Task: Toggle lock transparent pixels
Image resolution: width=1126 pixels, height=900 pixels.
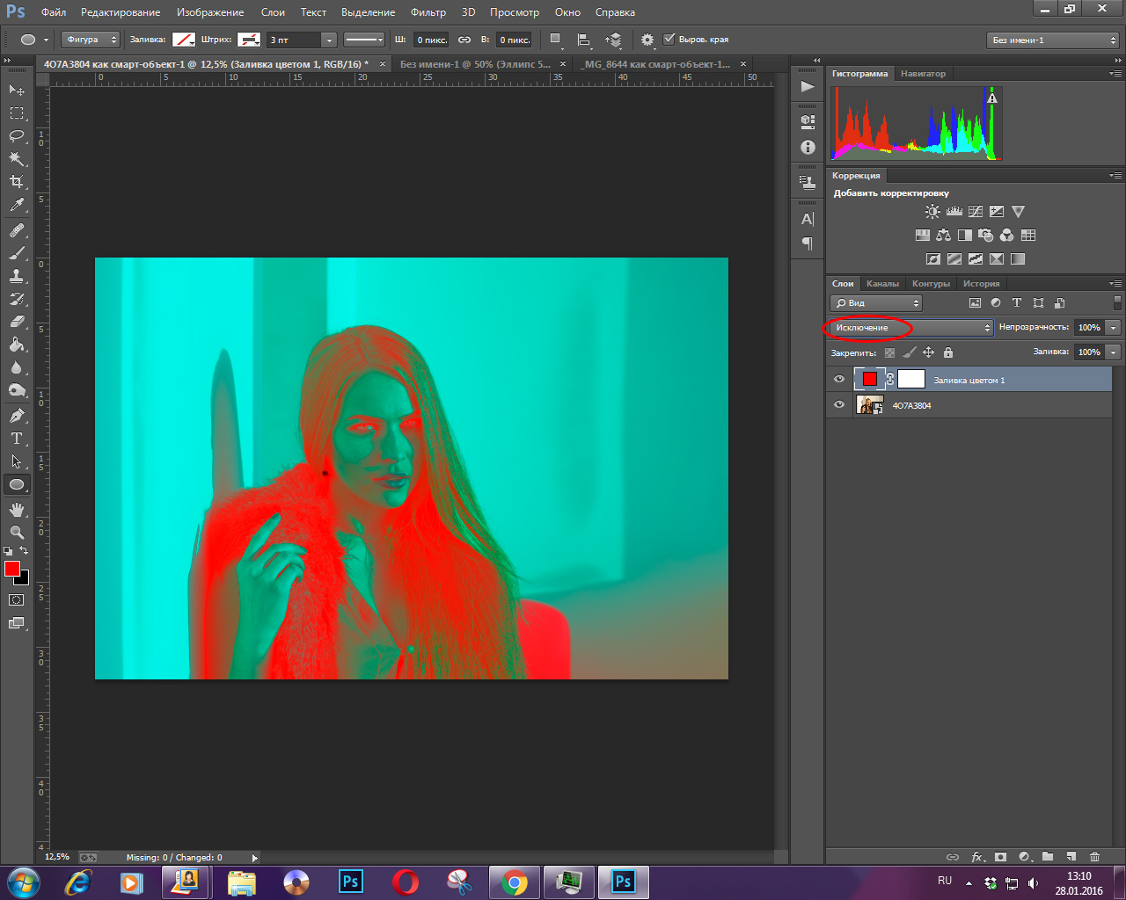Action: [890, 352]
